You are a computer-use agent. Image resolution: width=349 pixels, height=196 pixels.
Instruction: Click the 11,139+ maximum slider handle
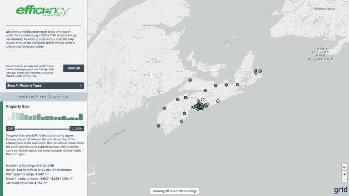pyautogui.click(x=76, y=128)
